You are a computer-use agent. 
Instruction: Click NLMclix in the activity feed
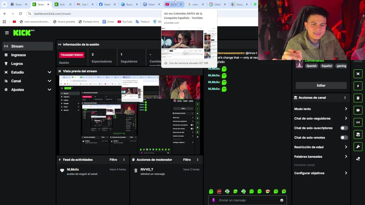coord(73,169)
